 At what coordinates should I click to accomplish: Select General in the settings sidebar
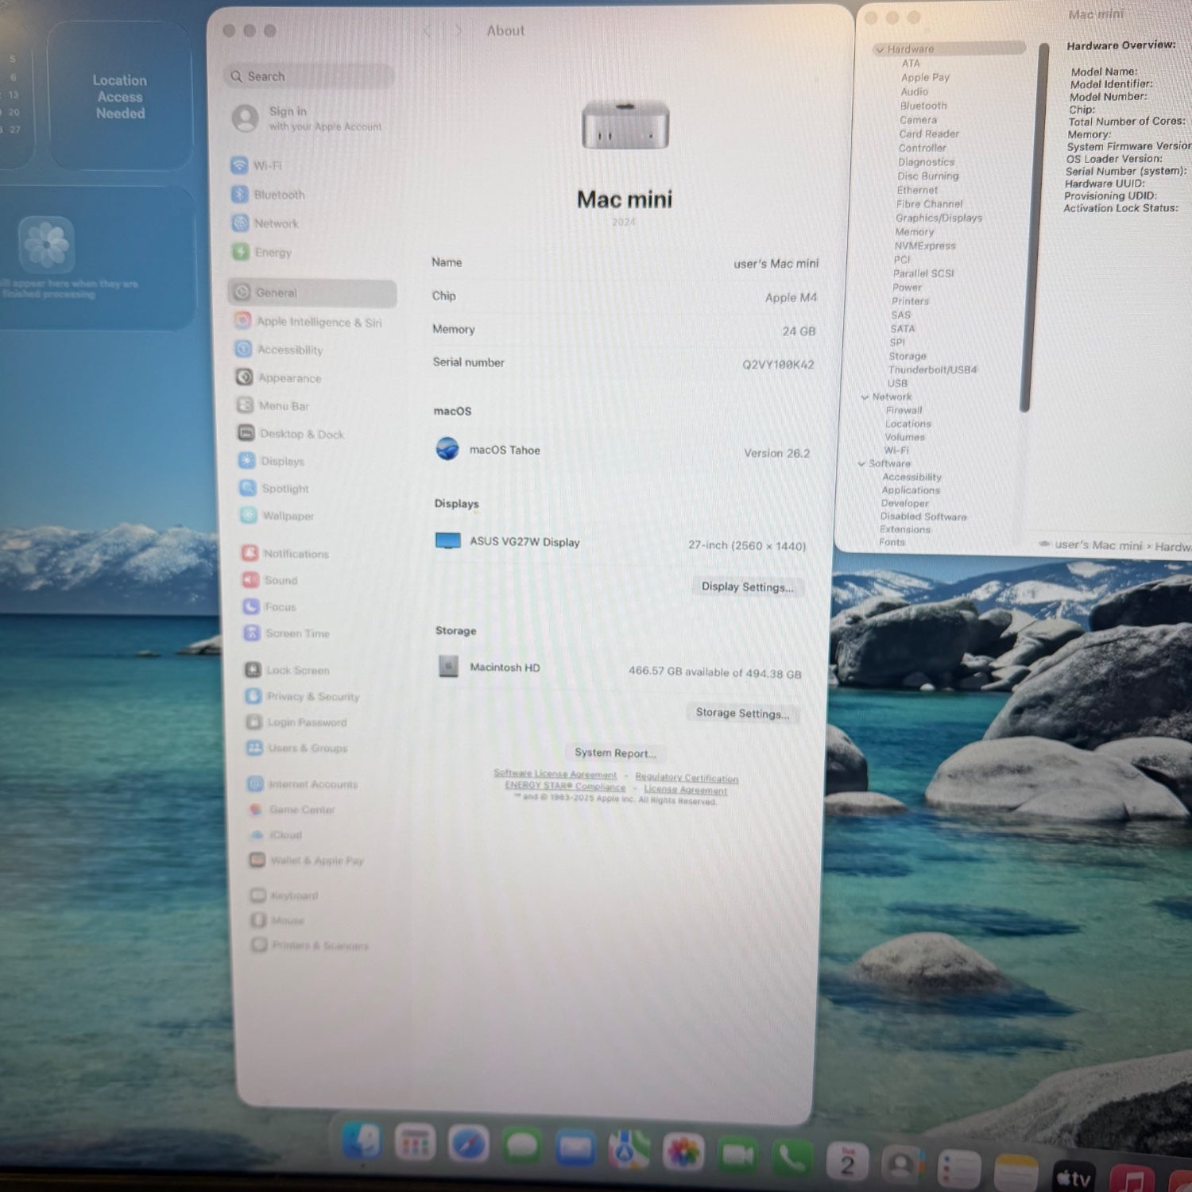click(312, 292)
